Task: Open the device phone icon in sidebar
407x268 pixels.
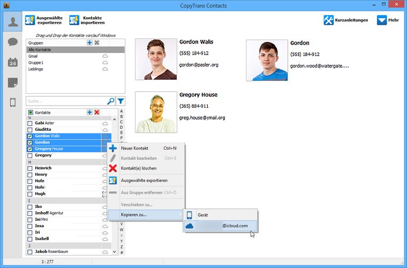Action: coord(13,102)
